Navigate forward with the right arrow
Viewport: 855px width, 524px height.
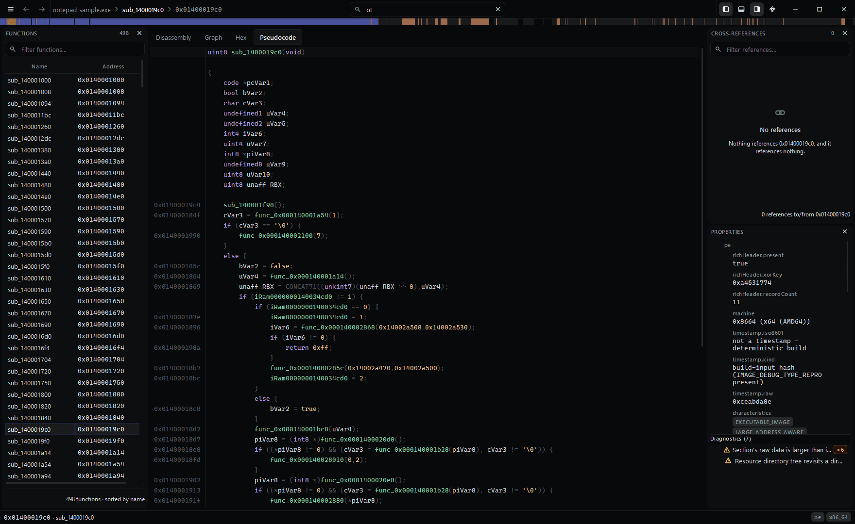pos(42,9)
